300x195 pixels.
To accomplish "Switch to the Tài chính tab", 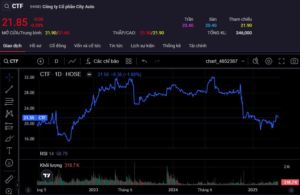I will tap(198, 46).
